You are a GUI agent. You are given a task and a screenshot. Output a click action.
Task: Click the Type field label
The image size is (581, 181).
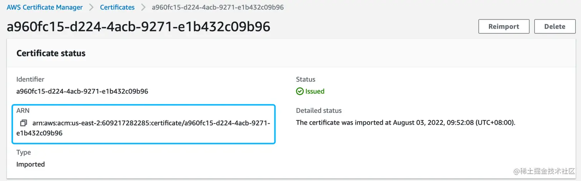[23, 152]
